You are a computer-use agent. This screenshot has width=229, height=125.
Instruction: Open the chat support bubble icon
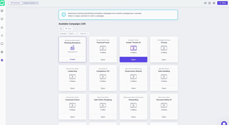[x=224, y=124]
